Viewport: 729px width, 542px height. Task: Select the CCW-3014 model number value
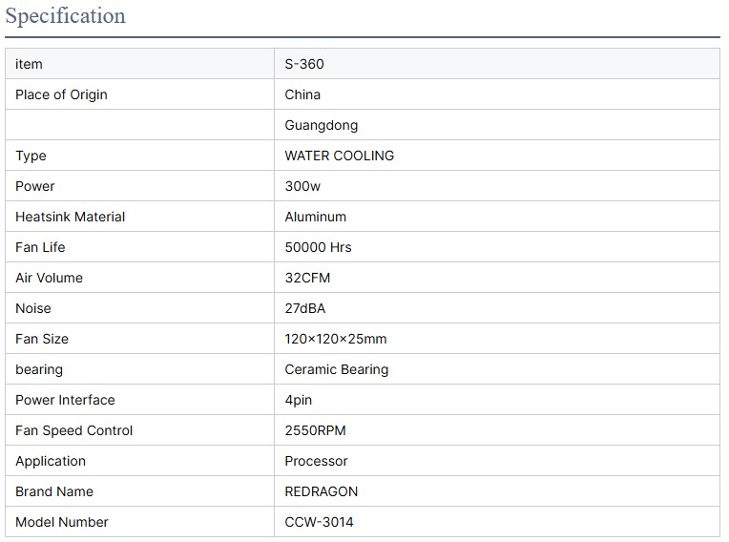319,522
